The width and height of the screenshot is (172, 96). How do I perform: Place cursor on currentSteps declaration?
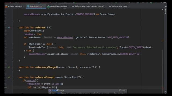[x=40, y=87]
